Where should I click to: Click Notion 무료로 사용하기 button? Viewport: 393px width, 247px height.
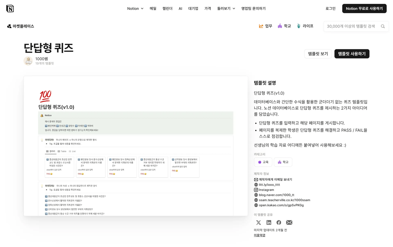364,9
